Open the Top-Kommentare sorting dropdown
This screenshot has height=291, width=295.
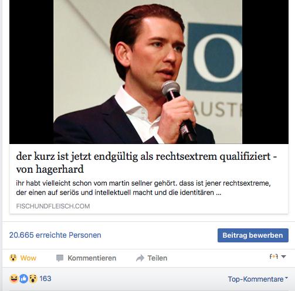[258, 279]
